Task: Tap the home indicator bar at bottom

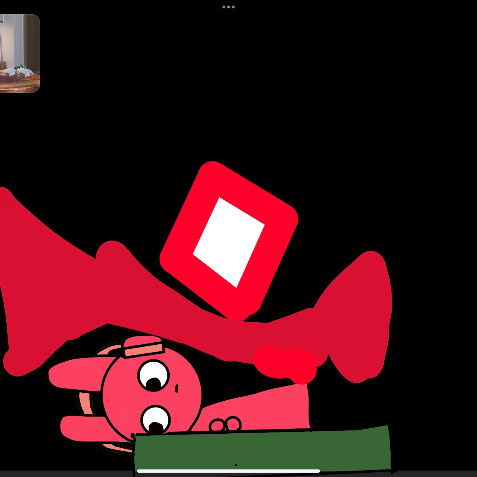Action: tap(229, 471)
